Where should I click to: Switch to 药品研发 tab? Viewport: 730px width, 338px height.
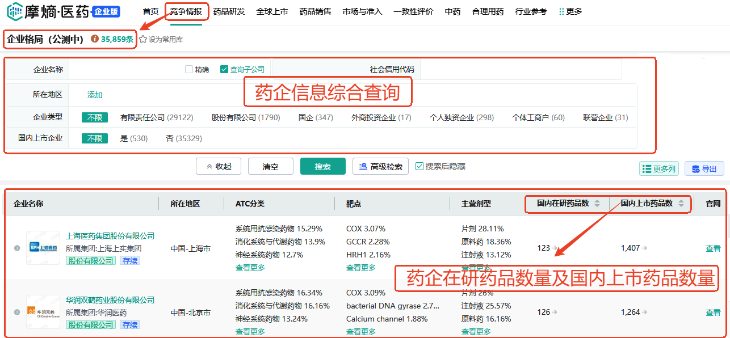[x=229, y=11]
